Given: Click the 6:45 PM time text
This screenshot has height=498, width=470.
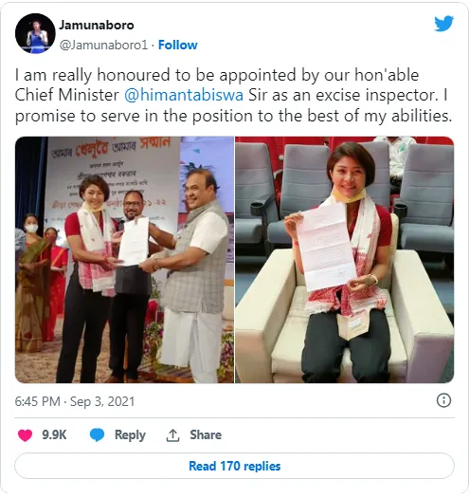Looking at the screenshot, I should (x=38, y=401).
